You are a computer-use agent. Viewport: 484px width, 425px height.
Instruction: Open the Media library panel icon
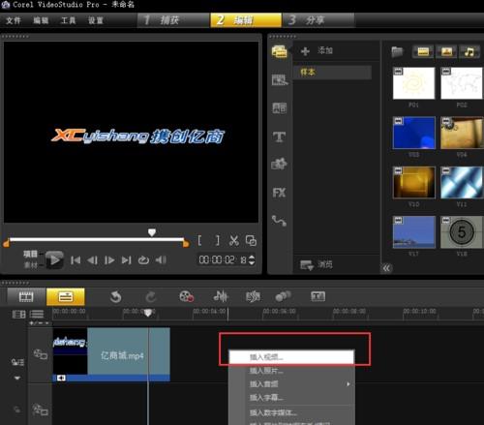pos(279,51)
